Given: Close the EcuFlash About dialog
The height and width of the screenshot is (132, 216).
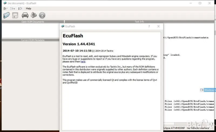Looking at the screenshot, I should click(x=158, y=26).
